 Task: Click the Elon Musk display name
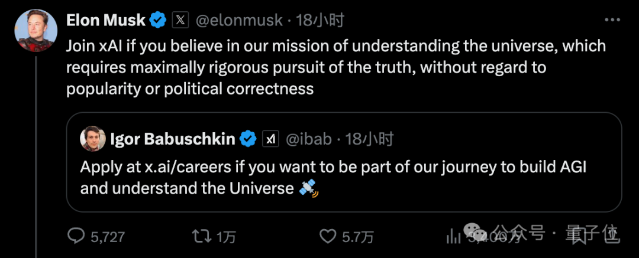pyautogui.click(x=105, y=20)
